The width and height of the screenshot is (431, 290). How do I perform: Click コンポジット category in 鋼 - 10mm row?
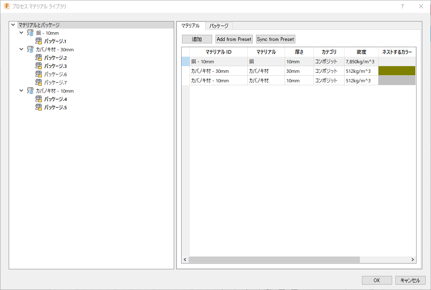(329, 62)
